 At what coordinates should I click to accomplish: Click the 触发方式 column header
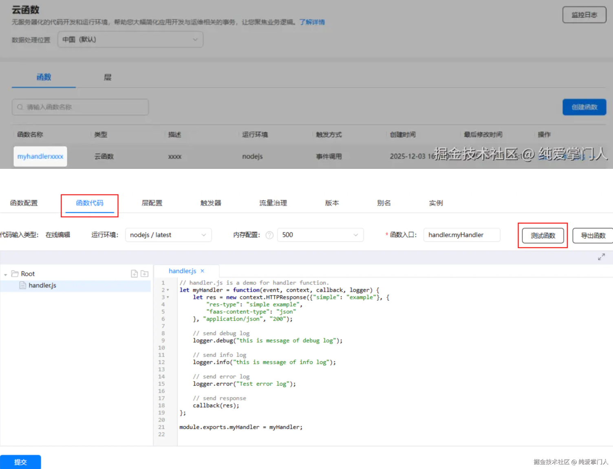pos(329,134)
